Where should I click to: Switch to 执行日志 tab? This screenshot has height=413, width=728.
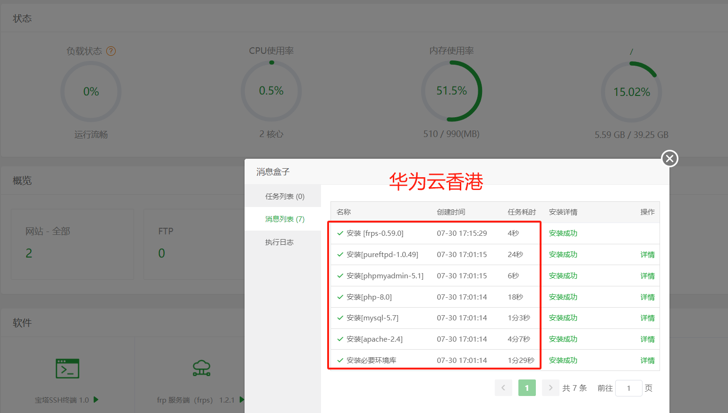point(279,242)
